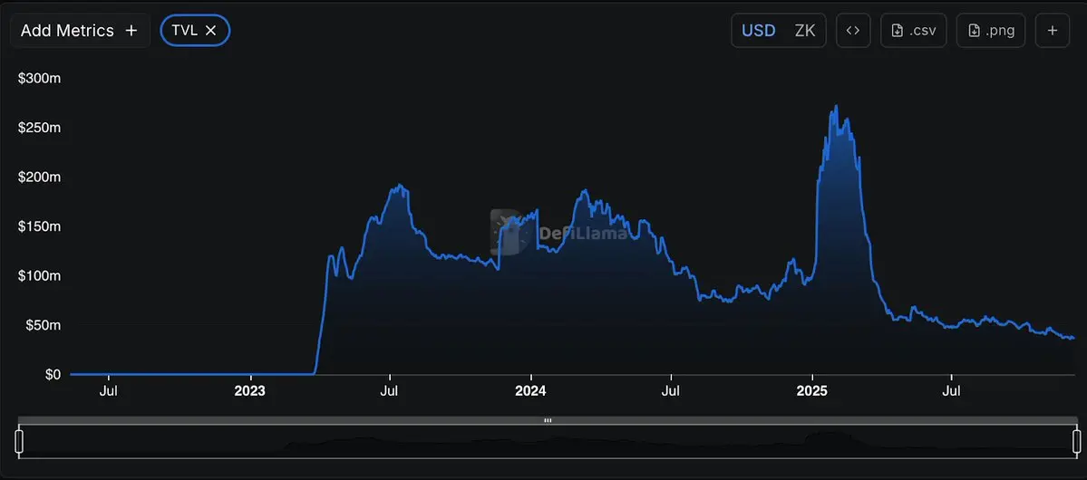Click the $300m y-axis label
This screenshot has width=1087, height=480.
click(40, 79)
